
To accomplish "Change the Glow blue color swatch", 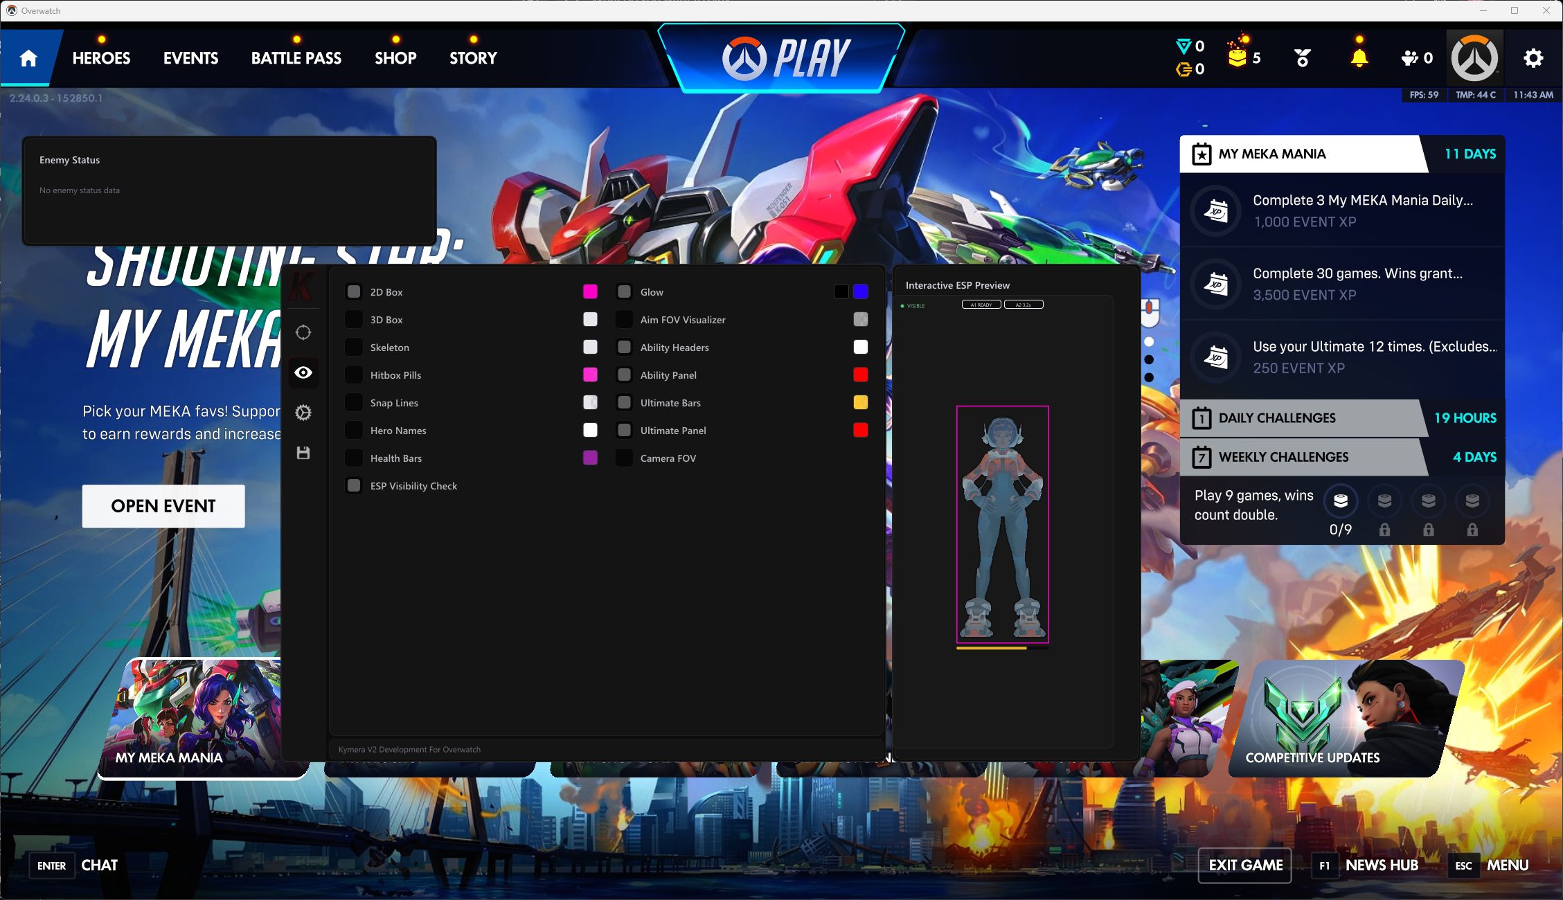I will (861, 291).
